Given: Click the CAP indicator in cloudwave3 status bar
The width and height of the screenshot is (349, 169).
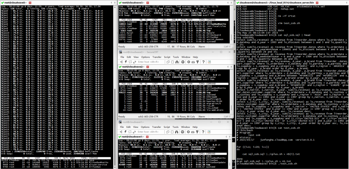Looking at the screenshot, I should click(x=226, y=47).
